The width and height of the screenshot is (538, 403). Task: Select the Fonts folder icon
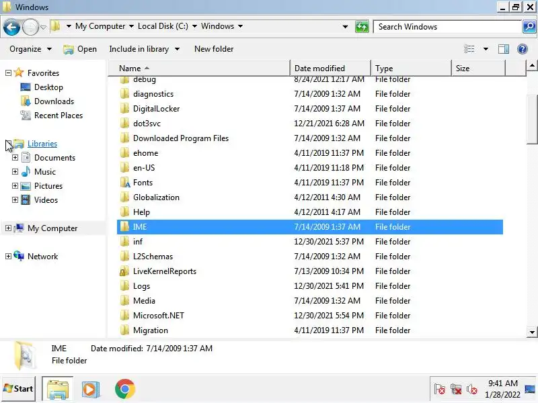pyautogui.click(x=125, y=182)
